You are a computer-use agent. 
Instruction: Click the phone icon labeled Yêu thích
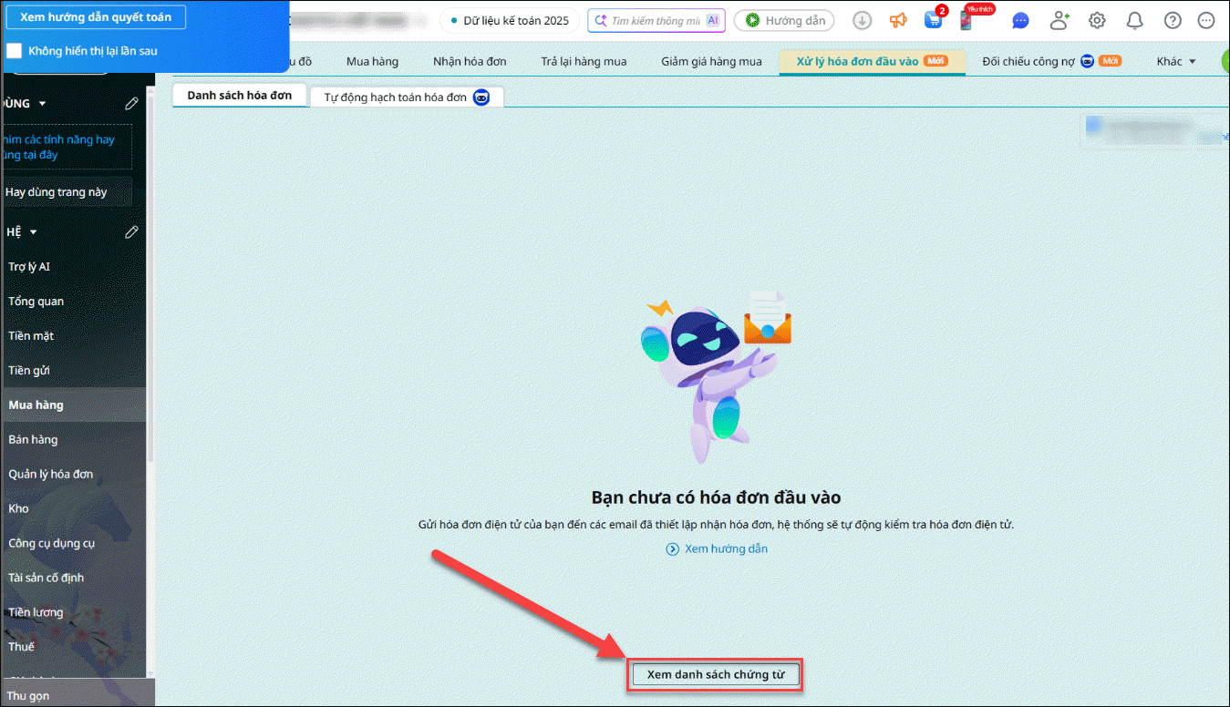click(966, 20)
